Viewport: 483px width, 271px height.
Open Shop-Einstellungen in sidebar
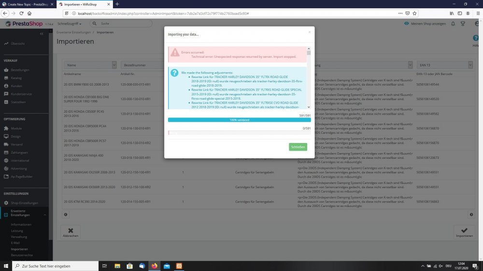pos(24,203)
